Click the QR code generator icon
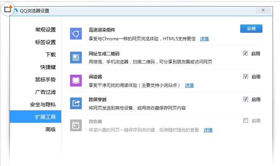Image resolution: width=280 pixels, height=166 pixels. point(76,57)
